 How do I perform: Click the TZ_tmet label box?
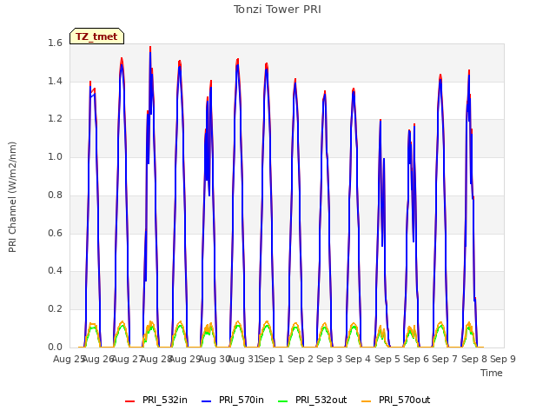coord(96,36)
